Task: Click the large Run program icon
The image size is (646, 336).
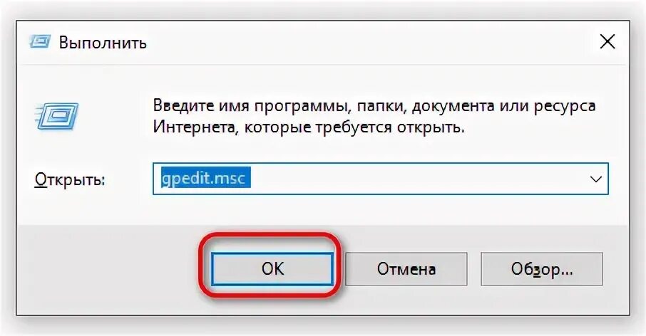Action: (57, 116)
